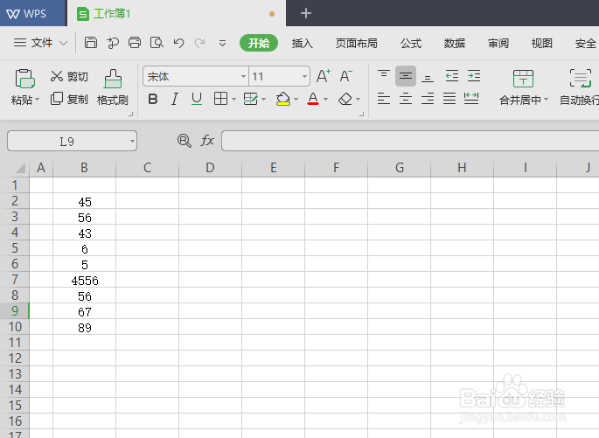This screenshot has width=599, height=438.
Task: Click distributed alignment icon
Action: pos(471,99)
